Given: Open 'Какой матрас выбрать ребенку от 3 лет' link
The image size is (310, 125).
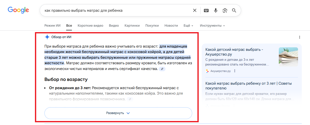Looking at the screenshot, I should [x=248, y=86].
